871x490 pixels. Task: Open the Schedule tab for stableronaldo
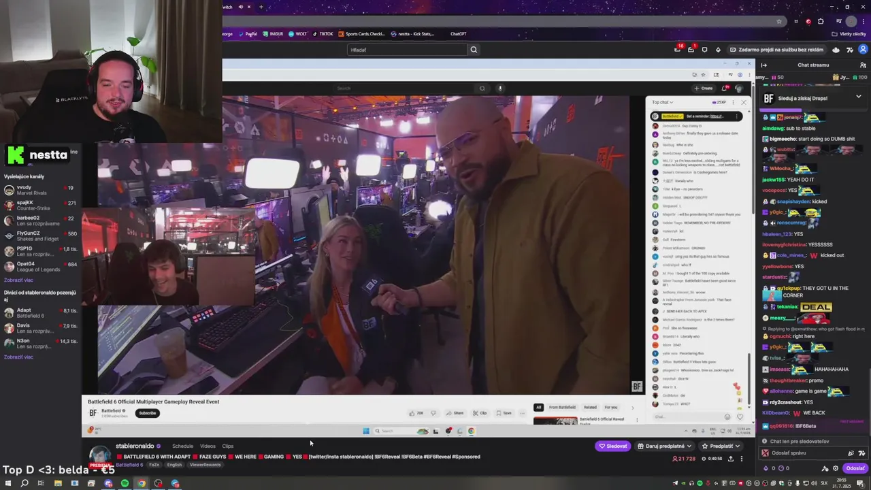pyautogui.click(x=182, y=446)
